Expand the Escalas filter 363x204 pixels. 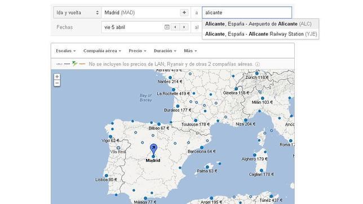[66, 51]
